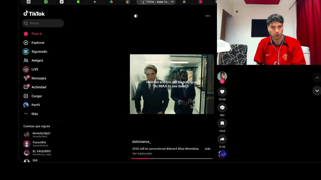Click Ver traducción link
The image size is (321, 180).
click(142, 153)
